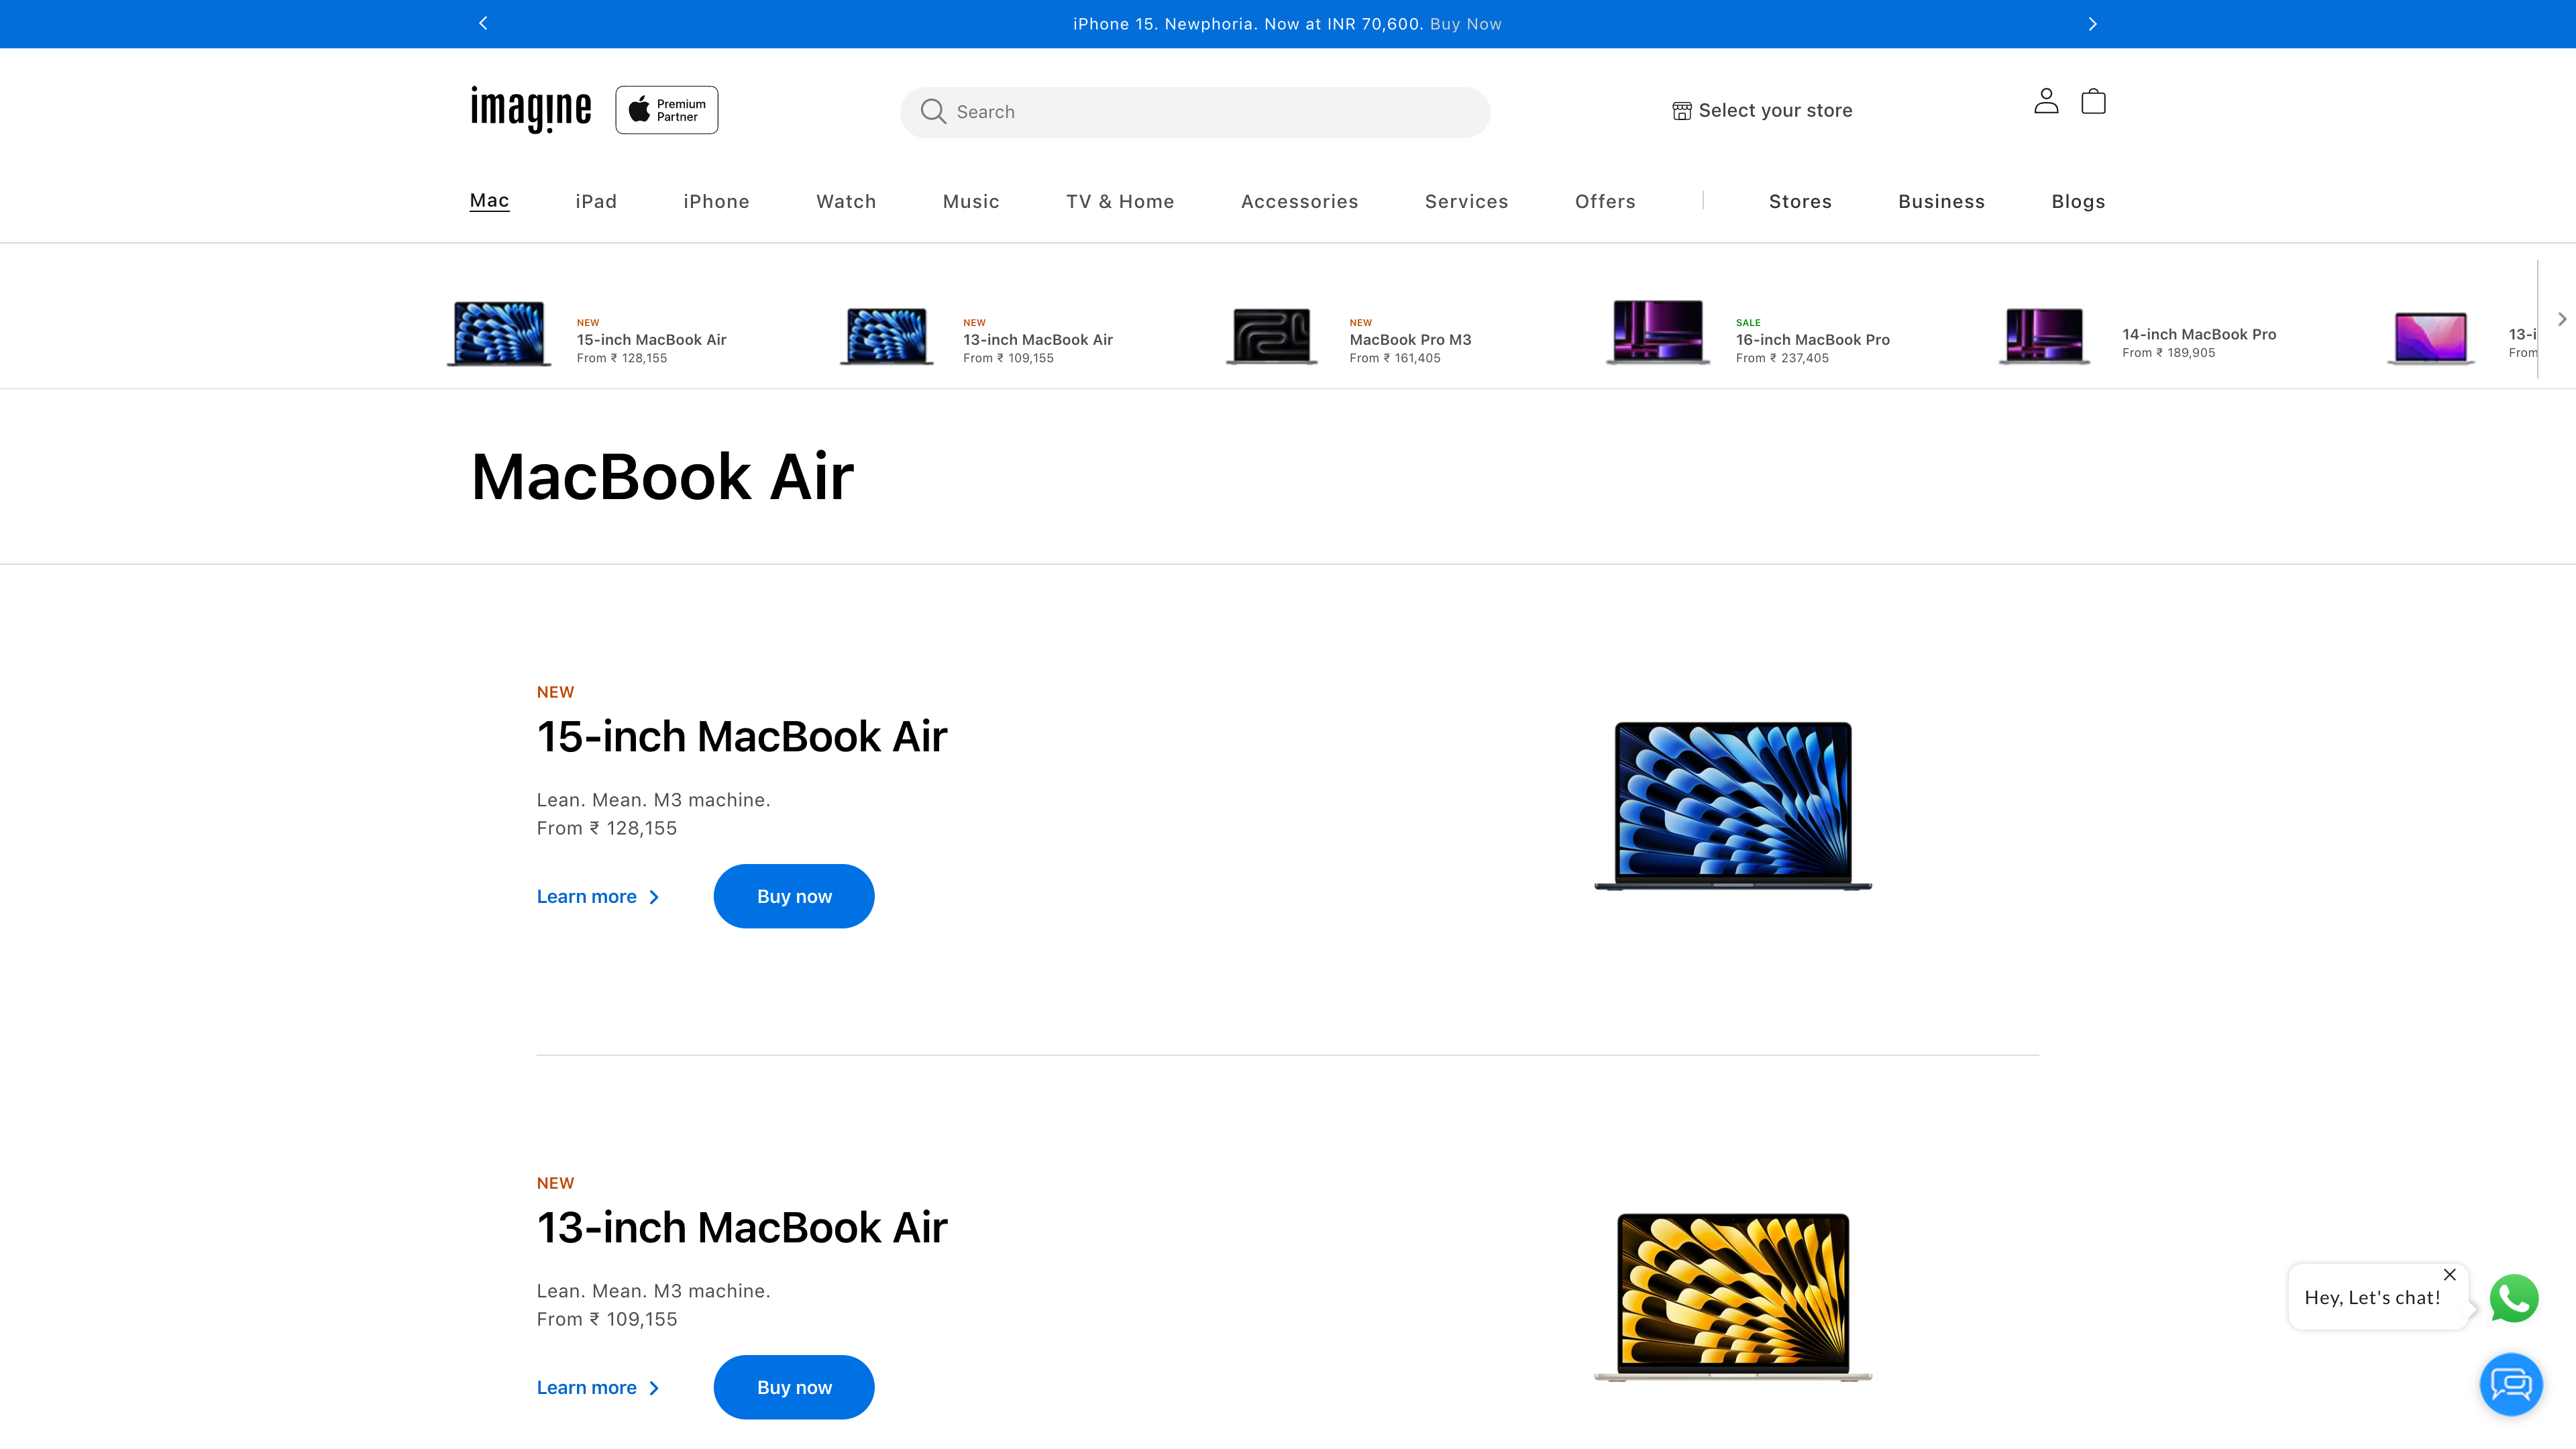Viewport: 2576px width, 1449px height.
Task: Switch to the iPad menu section
Action: (x=596, y=201)
